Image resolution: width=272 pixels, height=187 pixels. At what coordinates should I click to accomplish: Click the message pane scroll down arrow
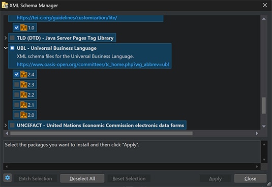(x=264, y=160)
